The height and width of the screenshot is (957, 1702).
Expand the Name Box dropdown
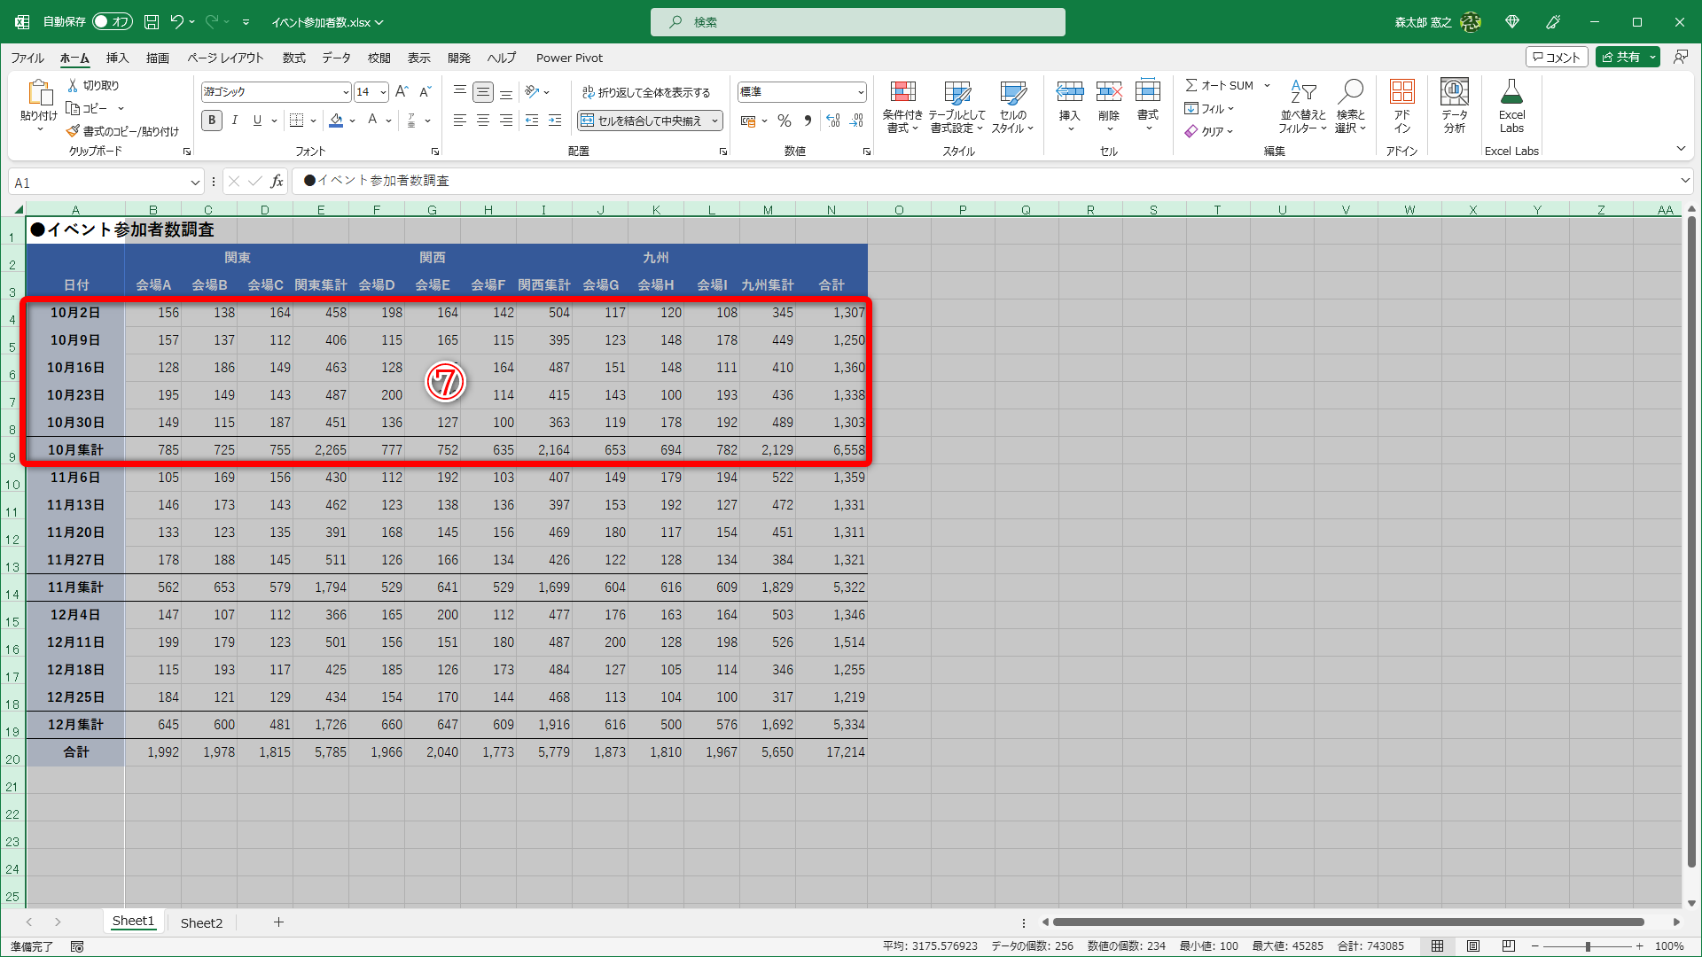pos(195,183)
